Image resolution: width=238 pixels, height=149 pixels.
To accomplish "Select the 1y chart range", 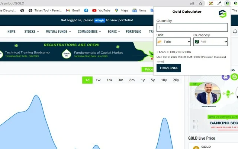I will pyautogui.click(x=143, y=80).
